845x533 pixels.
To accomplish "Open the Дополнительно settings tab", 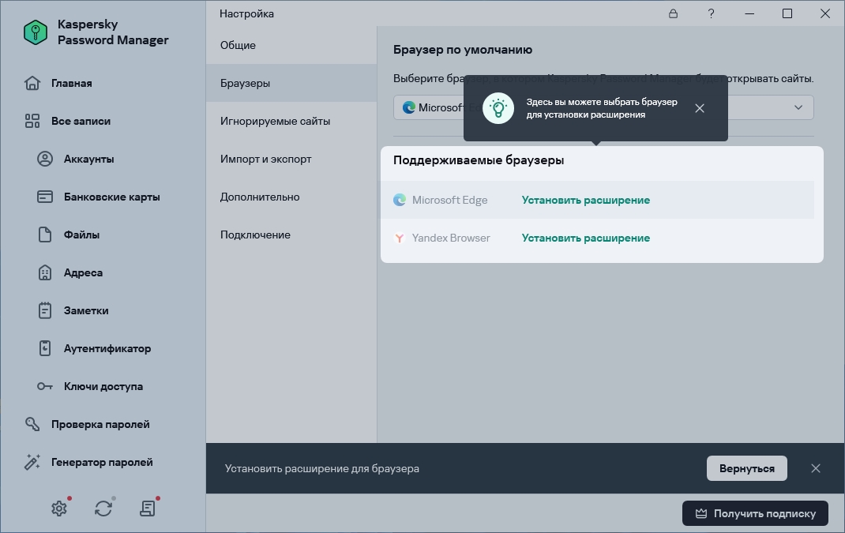I will pos(291,197).
